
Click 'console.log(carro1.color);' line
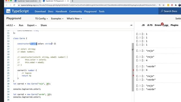(x=27, y=89)
